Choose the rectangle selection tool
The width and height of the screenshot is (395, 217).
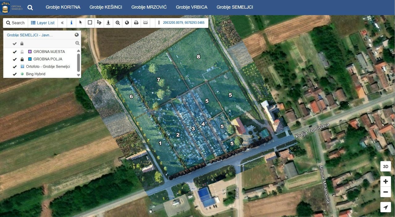tap(90, 23)
